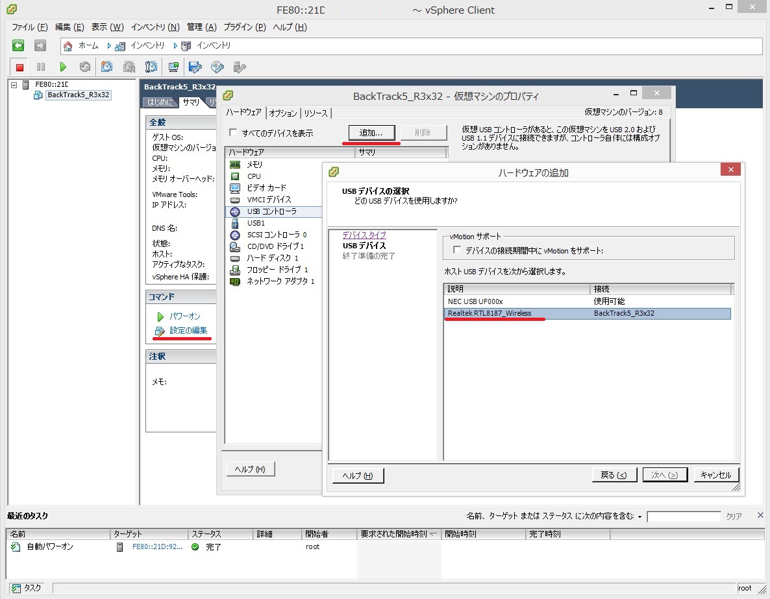Image resolution: width=770 pixels, height=599 pixels.
Task: Click ヘルプ button in Add Hardware wizard
Action: click(x=358, y=475)
